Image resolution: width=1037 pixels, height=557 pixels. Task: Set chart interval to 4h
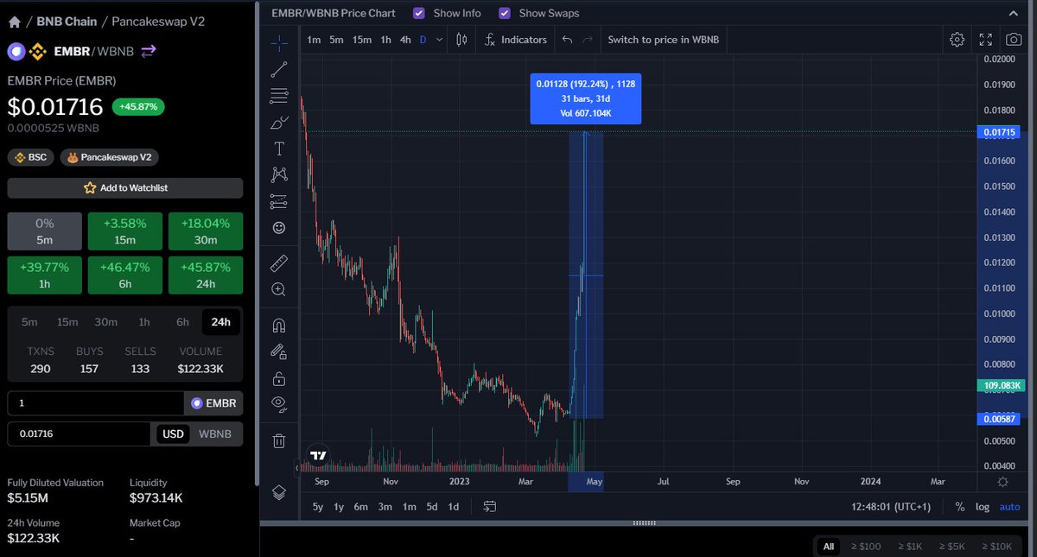405,40
